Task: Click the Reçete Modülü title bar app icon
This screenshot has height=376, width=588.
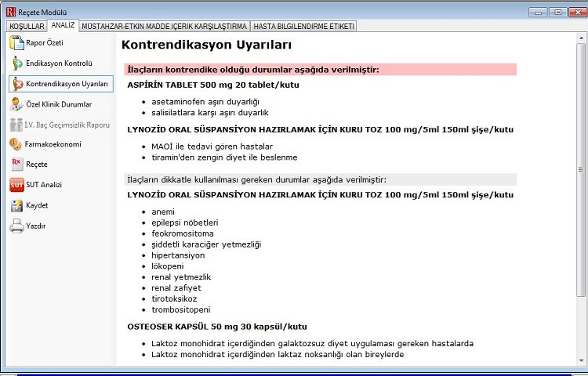Action: coord(11,12)
